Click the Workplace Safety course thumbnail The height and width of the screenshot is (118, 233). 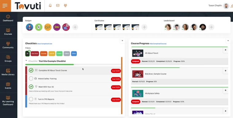(x=138, y=94)
